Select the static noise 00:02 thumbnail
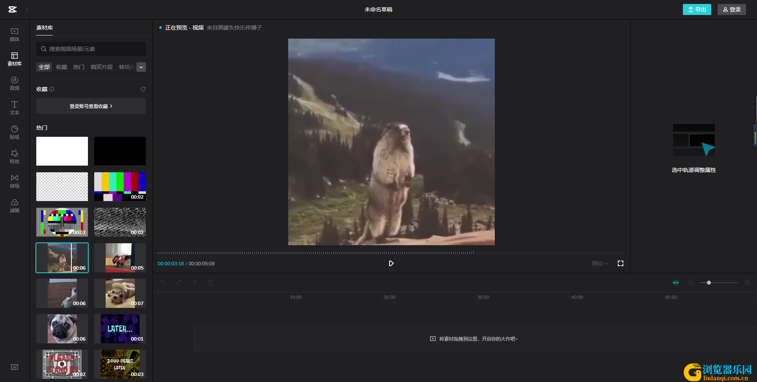 pyautogui.click(x=120, y=222)
